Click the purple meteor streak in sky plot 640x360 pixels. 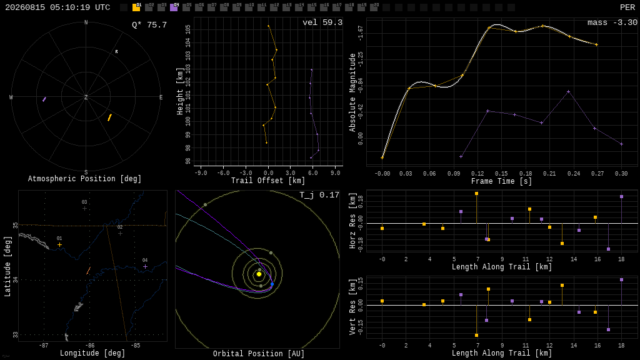click(44, 99)
